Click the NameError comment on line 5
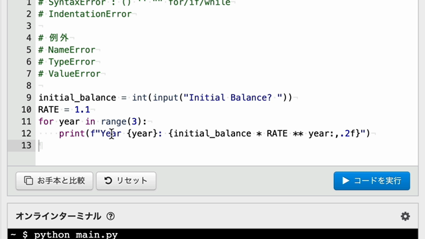The width and height of the screenshot is (425, 239). tap(66, 50)
